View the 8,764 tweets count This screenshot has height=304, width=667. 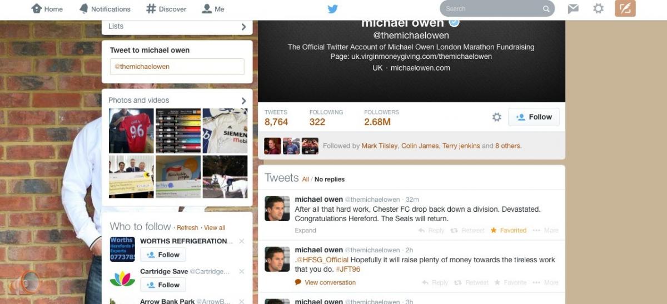pyautogui.click(x=276, y=117)
